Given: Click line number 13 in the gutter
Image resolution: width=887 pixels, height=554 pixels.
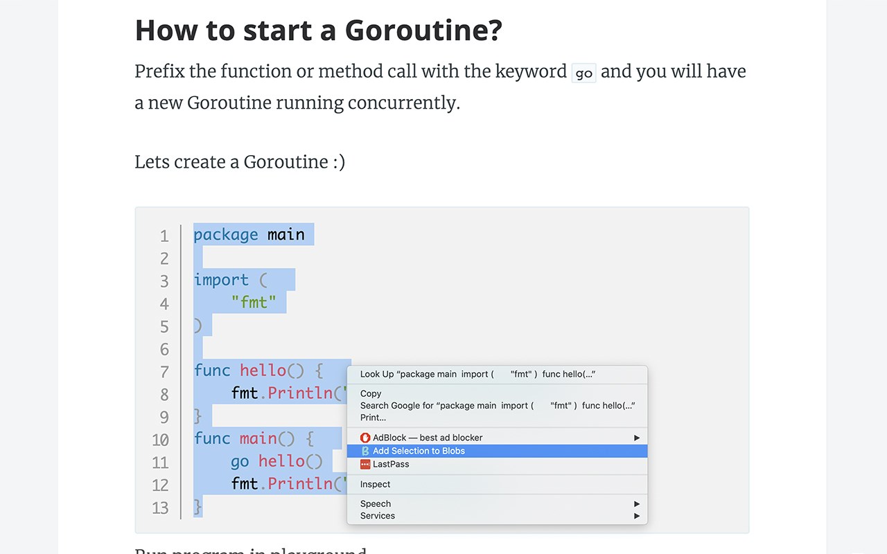Looking at the screenshot, I should (160, 508).
